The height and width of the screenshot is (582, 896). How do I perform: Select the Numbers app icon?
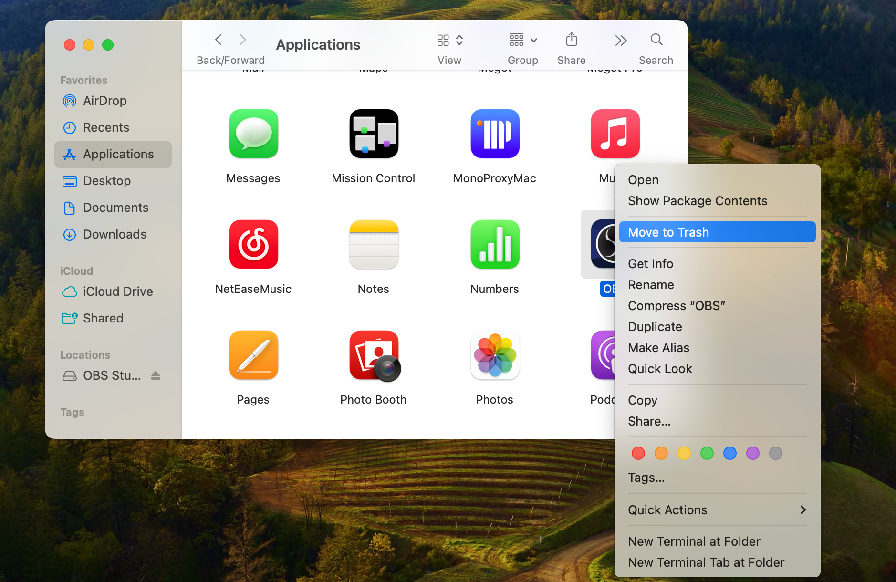495,245
